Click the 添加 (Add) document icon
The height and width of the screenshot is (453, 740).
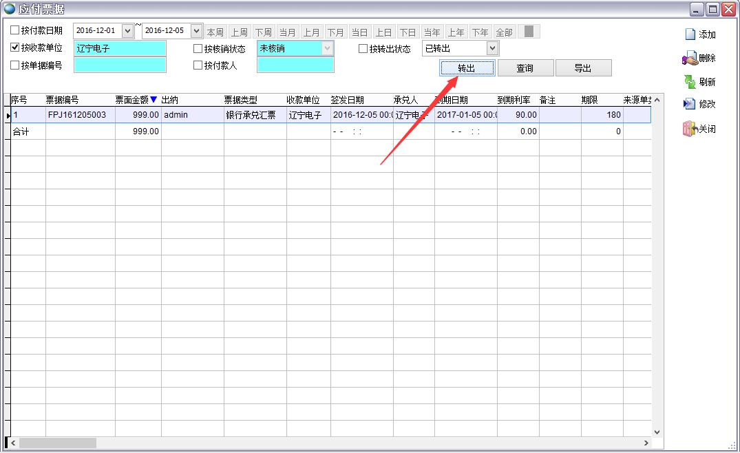690,34
